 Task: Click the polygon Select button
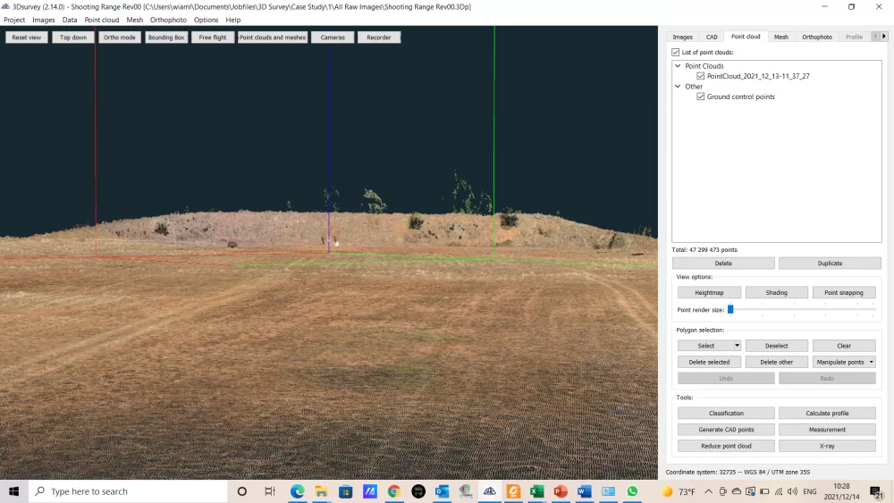coord(706,346)
